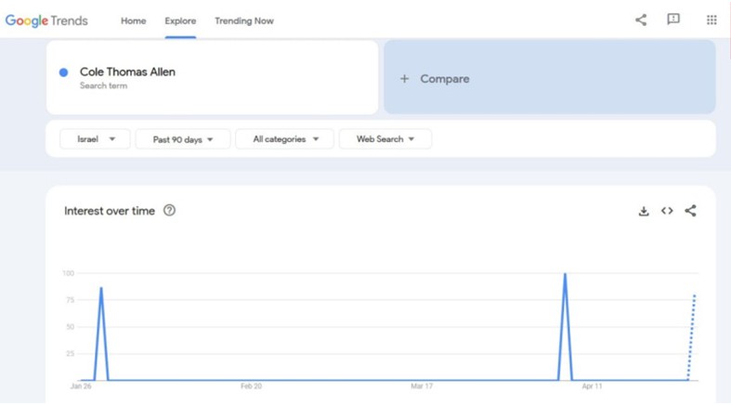Click the tallest peak on the graph
The width and height of the screenshot is (731, 405).
pos(565,275)
